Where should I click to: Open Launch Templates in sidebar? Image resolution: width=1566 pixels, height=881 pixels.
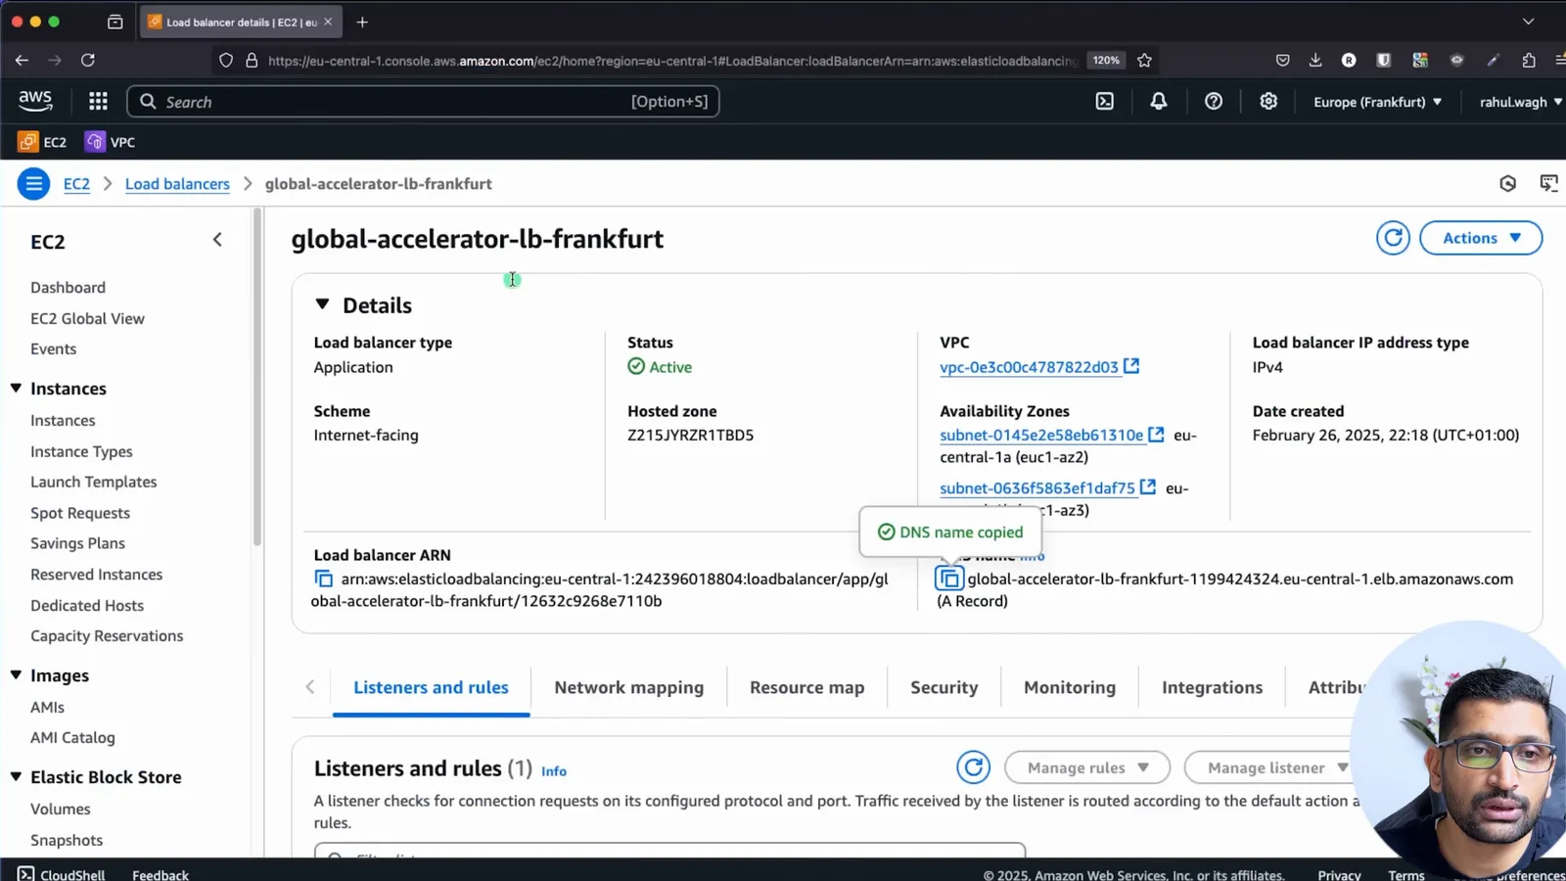tap(94, 482)
